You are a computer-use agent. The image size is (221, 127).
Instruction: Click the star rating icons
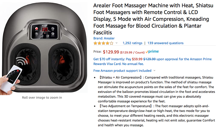(103, 43)
